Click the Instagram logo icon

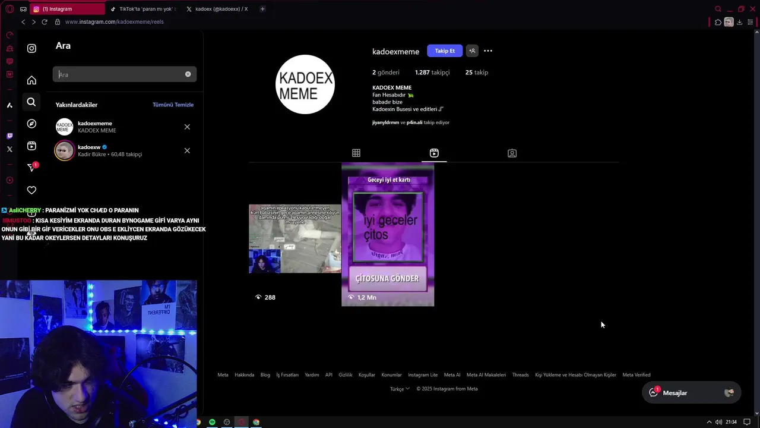point(31,48)
